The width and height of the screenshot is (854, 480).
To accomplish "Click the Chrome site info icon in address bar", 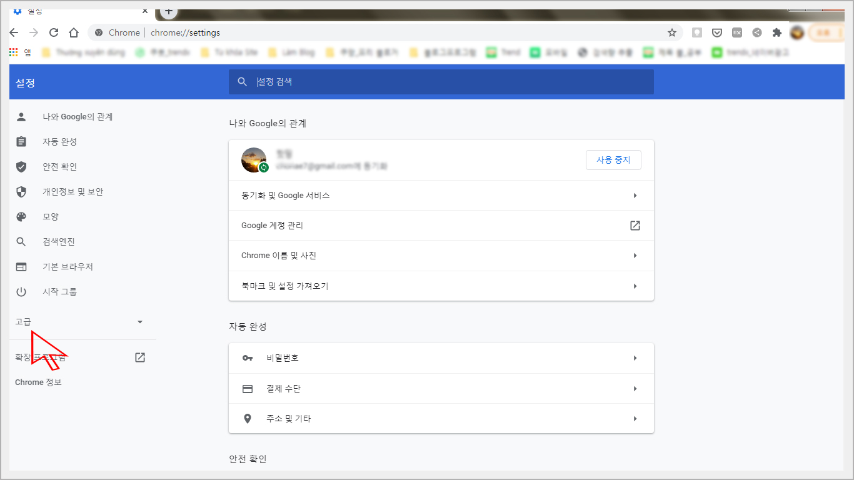I will tap(99, 32).
